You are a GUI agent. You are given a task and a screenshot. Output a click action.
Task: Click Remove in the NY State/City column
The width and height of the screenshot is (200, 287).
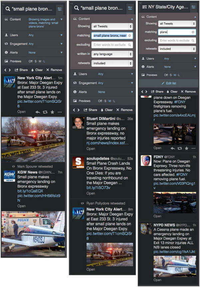[x=188, y=91]
